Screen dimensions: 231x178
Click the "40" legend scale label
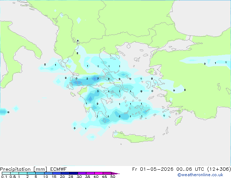(96, 177)
